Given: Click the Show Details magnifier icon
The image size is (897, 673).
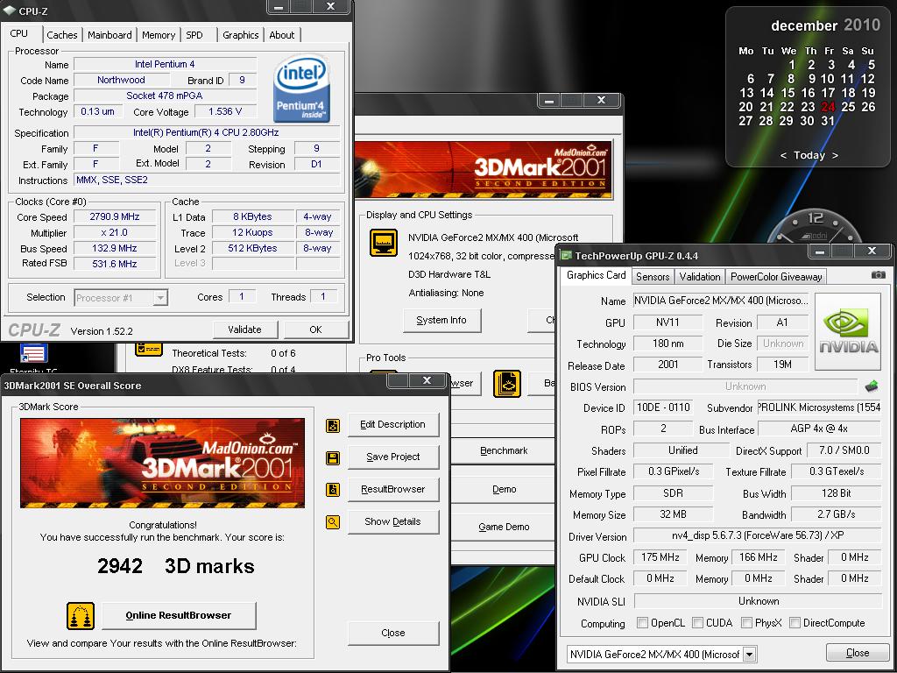Looking at the screenshot, I should [x=333, y=522].
